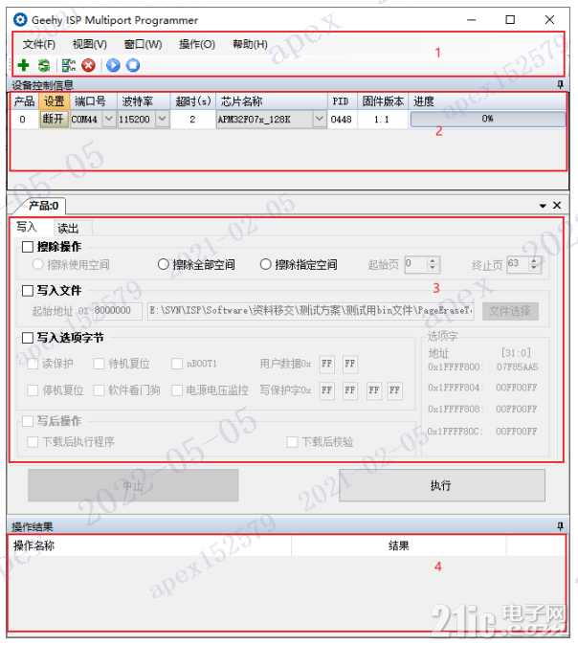
Task: Click the app gear logo icon
Action: [x=20, y=19]
